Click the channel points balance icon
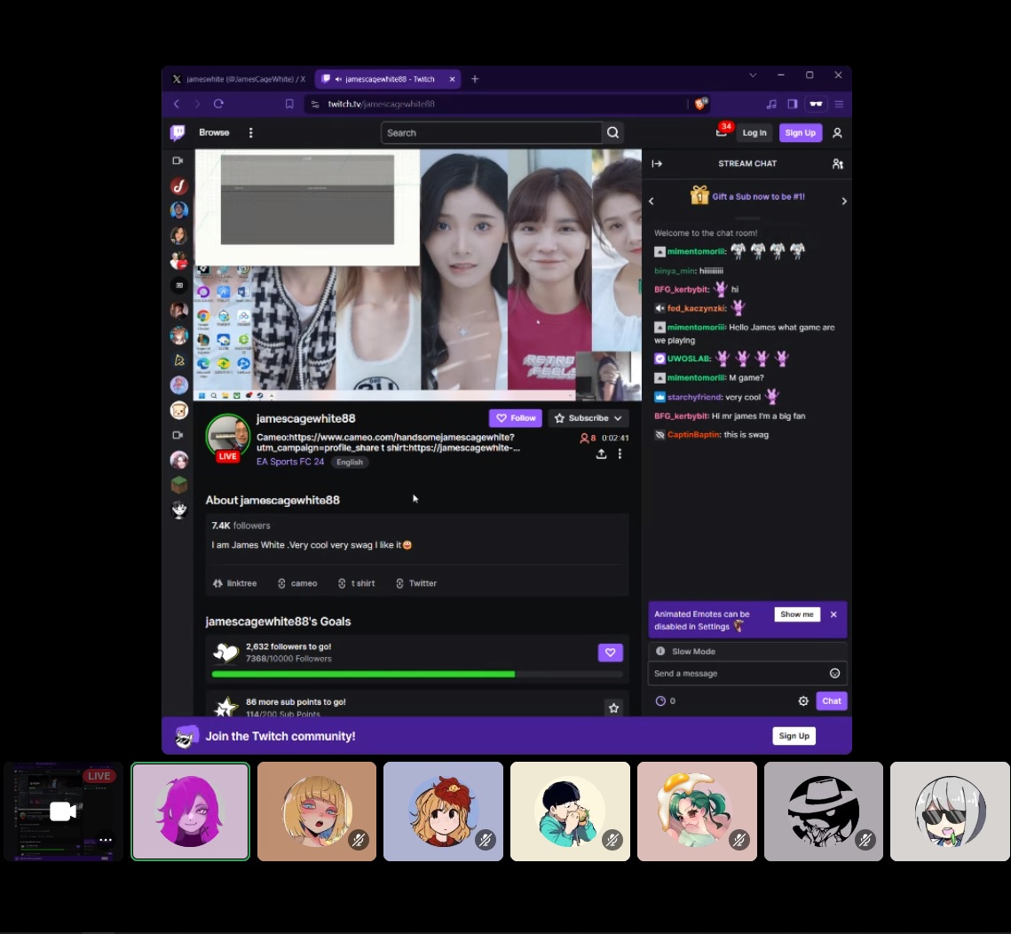Image resolution: width=1011 pixels, height=934 pixels. point(660,701)
